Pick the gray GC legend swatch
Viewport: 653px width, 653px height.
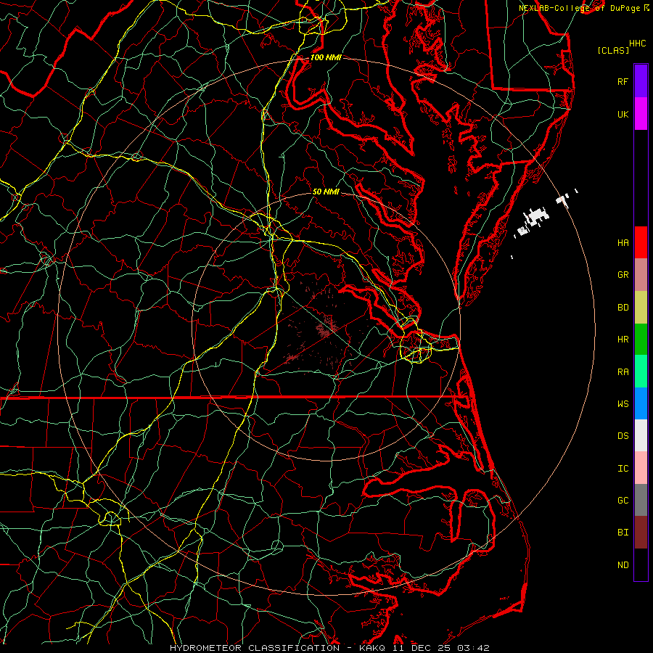coord(641,500)
